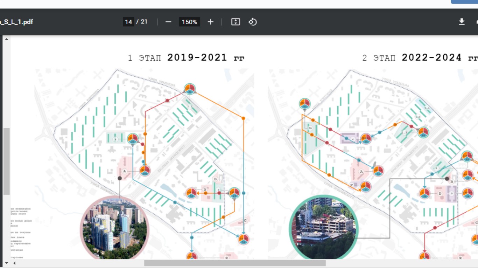Click the zoom in plus button
Image resolution: width=478 pixels, height=269 pixels.
pyautogui.click(x=210, y=22)
